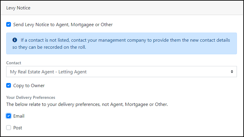Enable the Post delivery checkbox
The width and height of the screenshot is (244, 137).
click(9, 128)
